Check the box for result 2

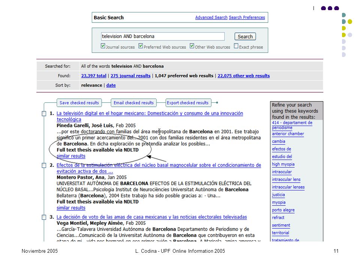click(x=44, y=165)
